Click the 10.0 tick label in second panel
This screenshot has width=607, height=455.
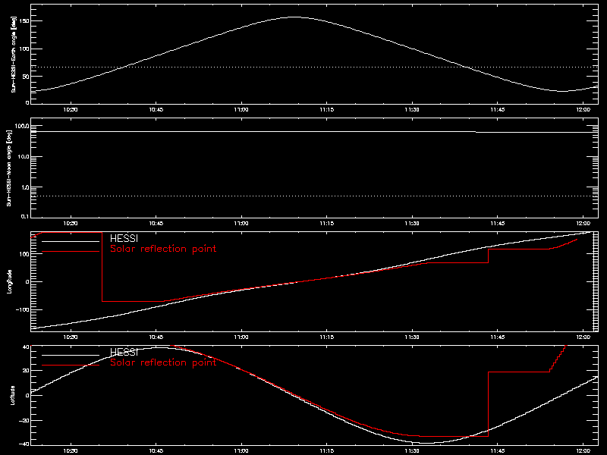(x=23, y=157)
